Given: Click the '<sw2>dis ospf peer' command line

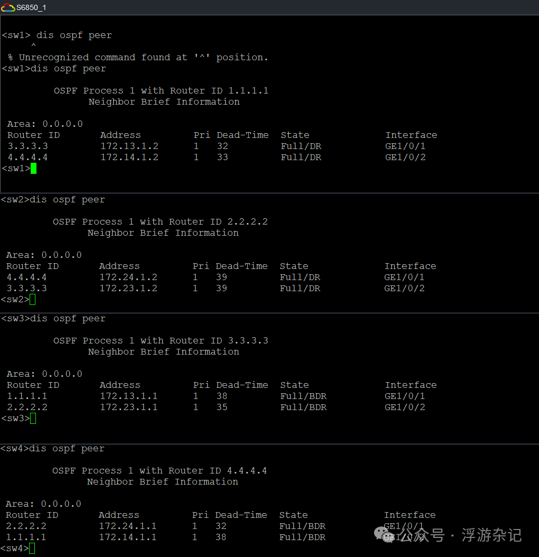Looking at the screenshot, I should click(53, 200).
